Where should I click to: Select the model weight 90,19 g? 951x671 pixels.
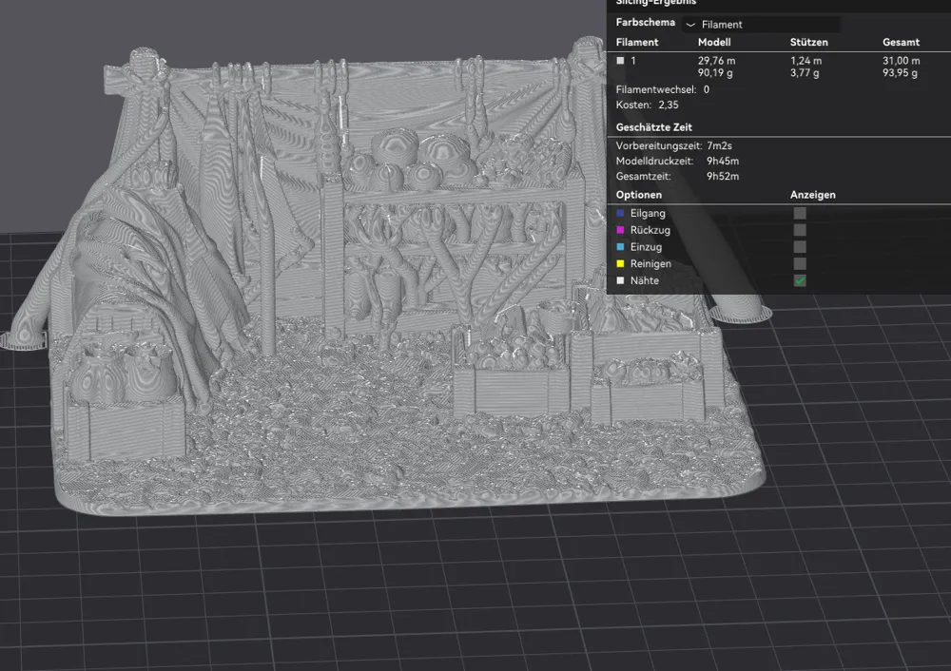coord(715,73)
